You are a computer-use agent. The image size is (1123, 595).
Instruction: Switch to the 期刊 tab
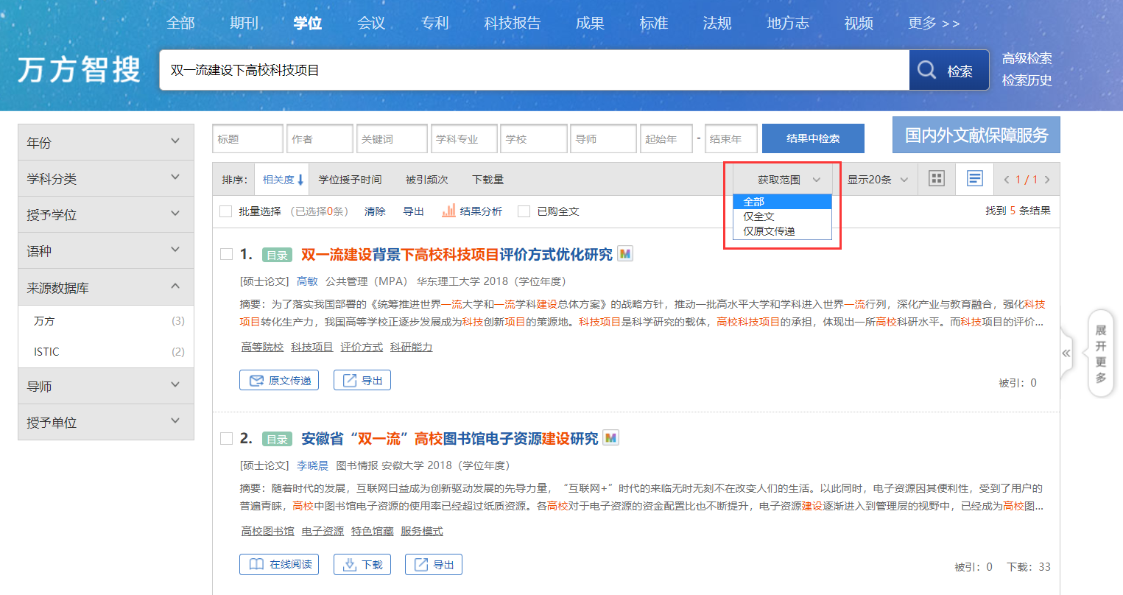coord(244,23)
